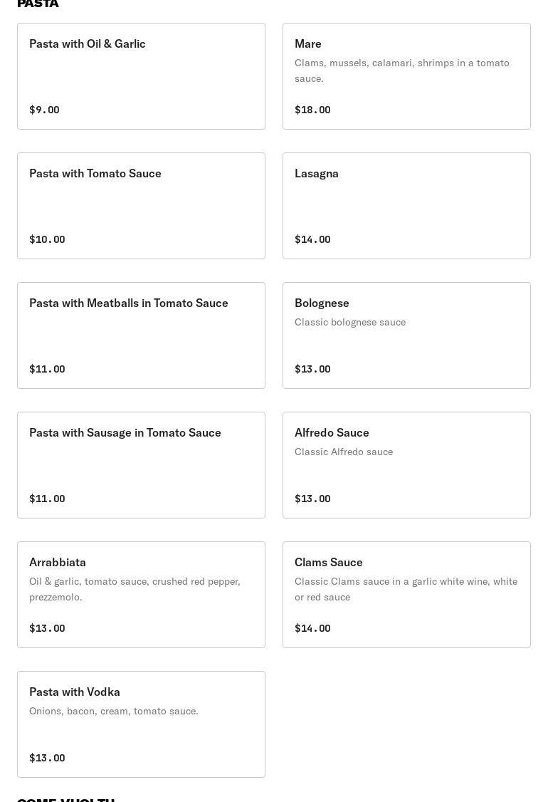548x802 pixels.
Task: Open the Pasta with Oil & Garlic item
Action: 141,76
